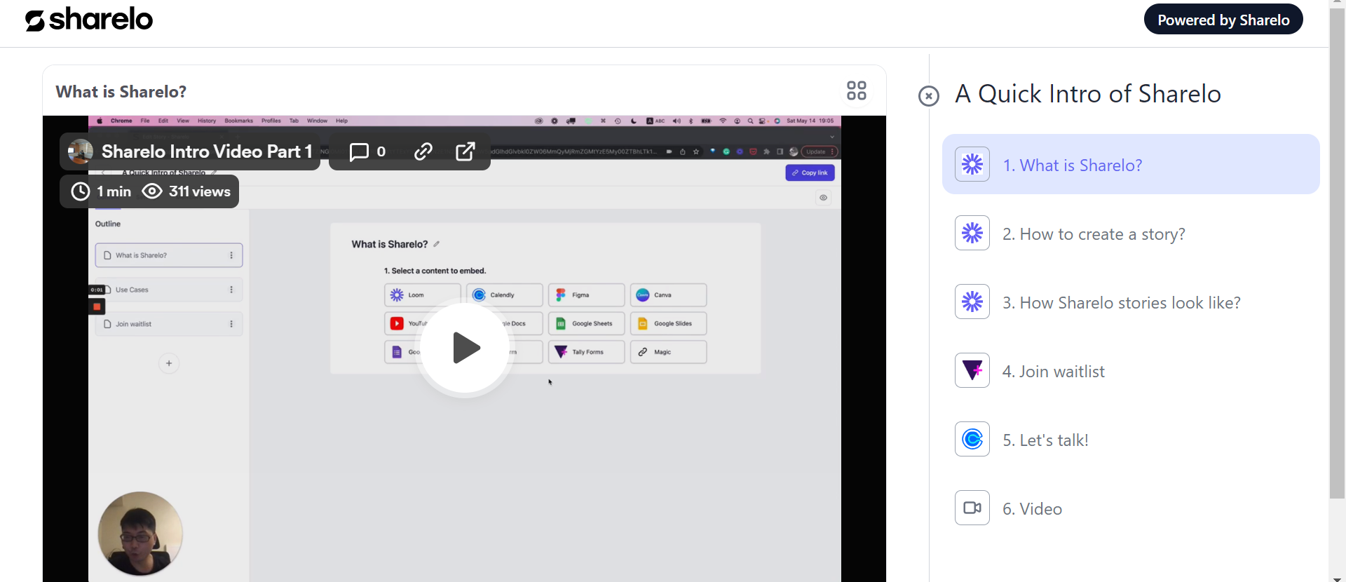
Task: Select 4. Join waitlist step
Action: click(1131, 370)
